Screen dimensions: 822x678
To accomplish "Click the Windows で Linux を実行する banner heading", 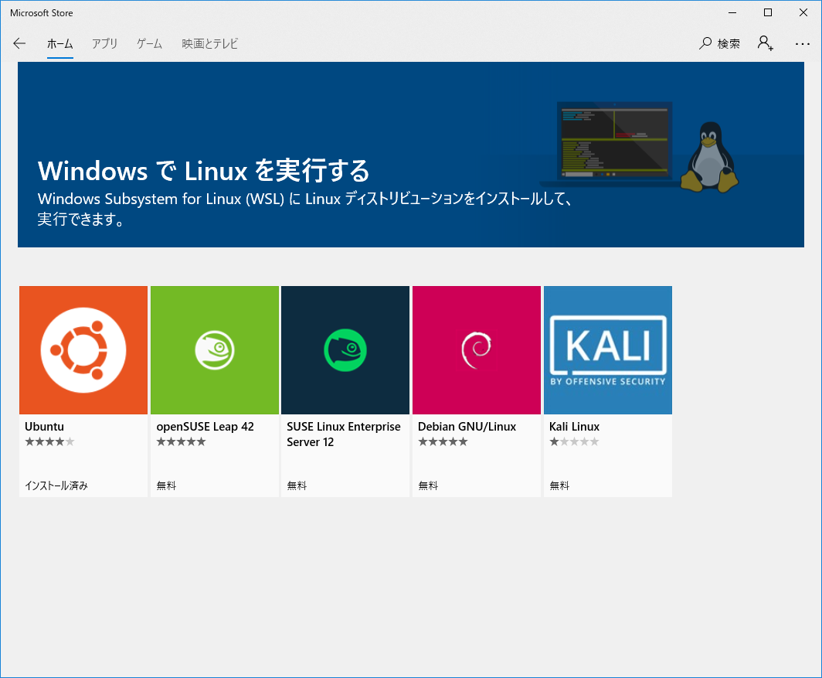I will click(204, 171).
